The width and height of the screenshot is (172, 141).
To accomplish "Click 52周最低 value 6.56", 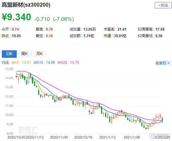I will point(159,36).
